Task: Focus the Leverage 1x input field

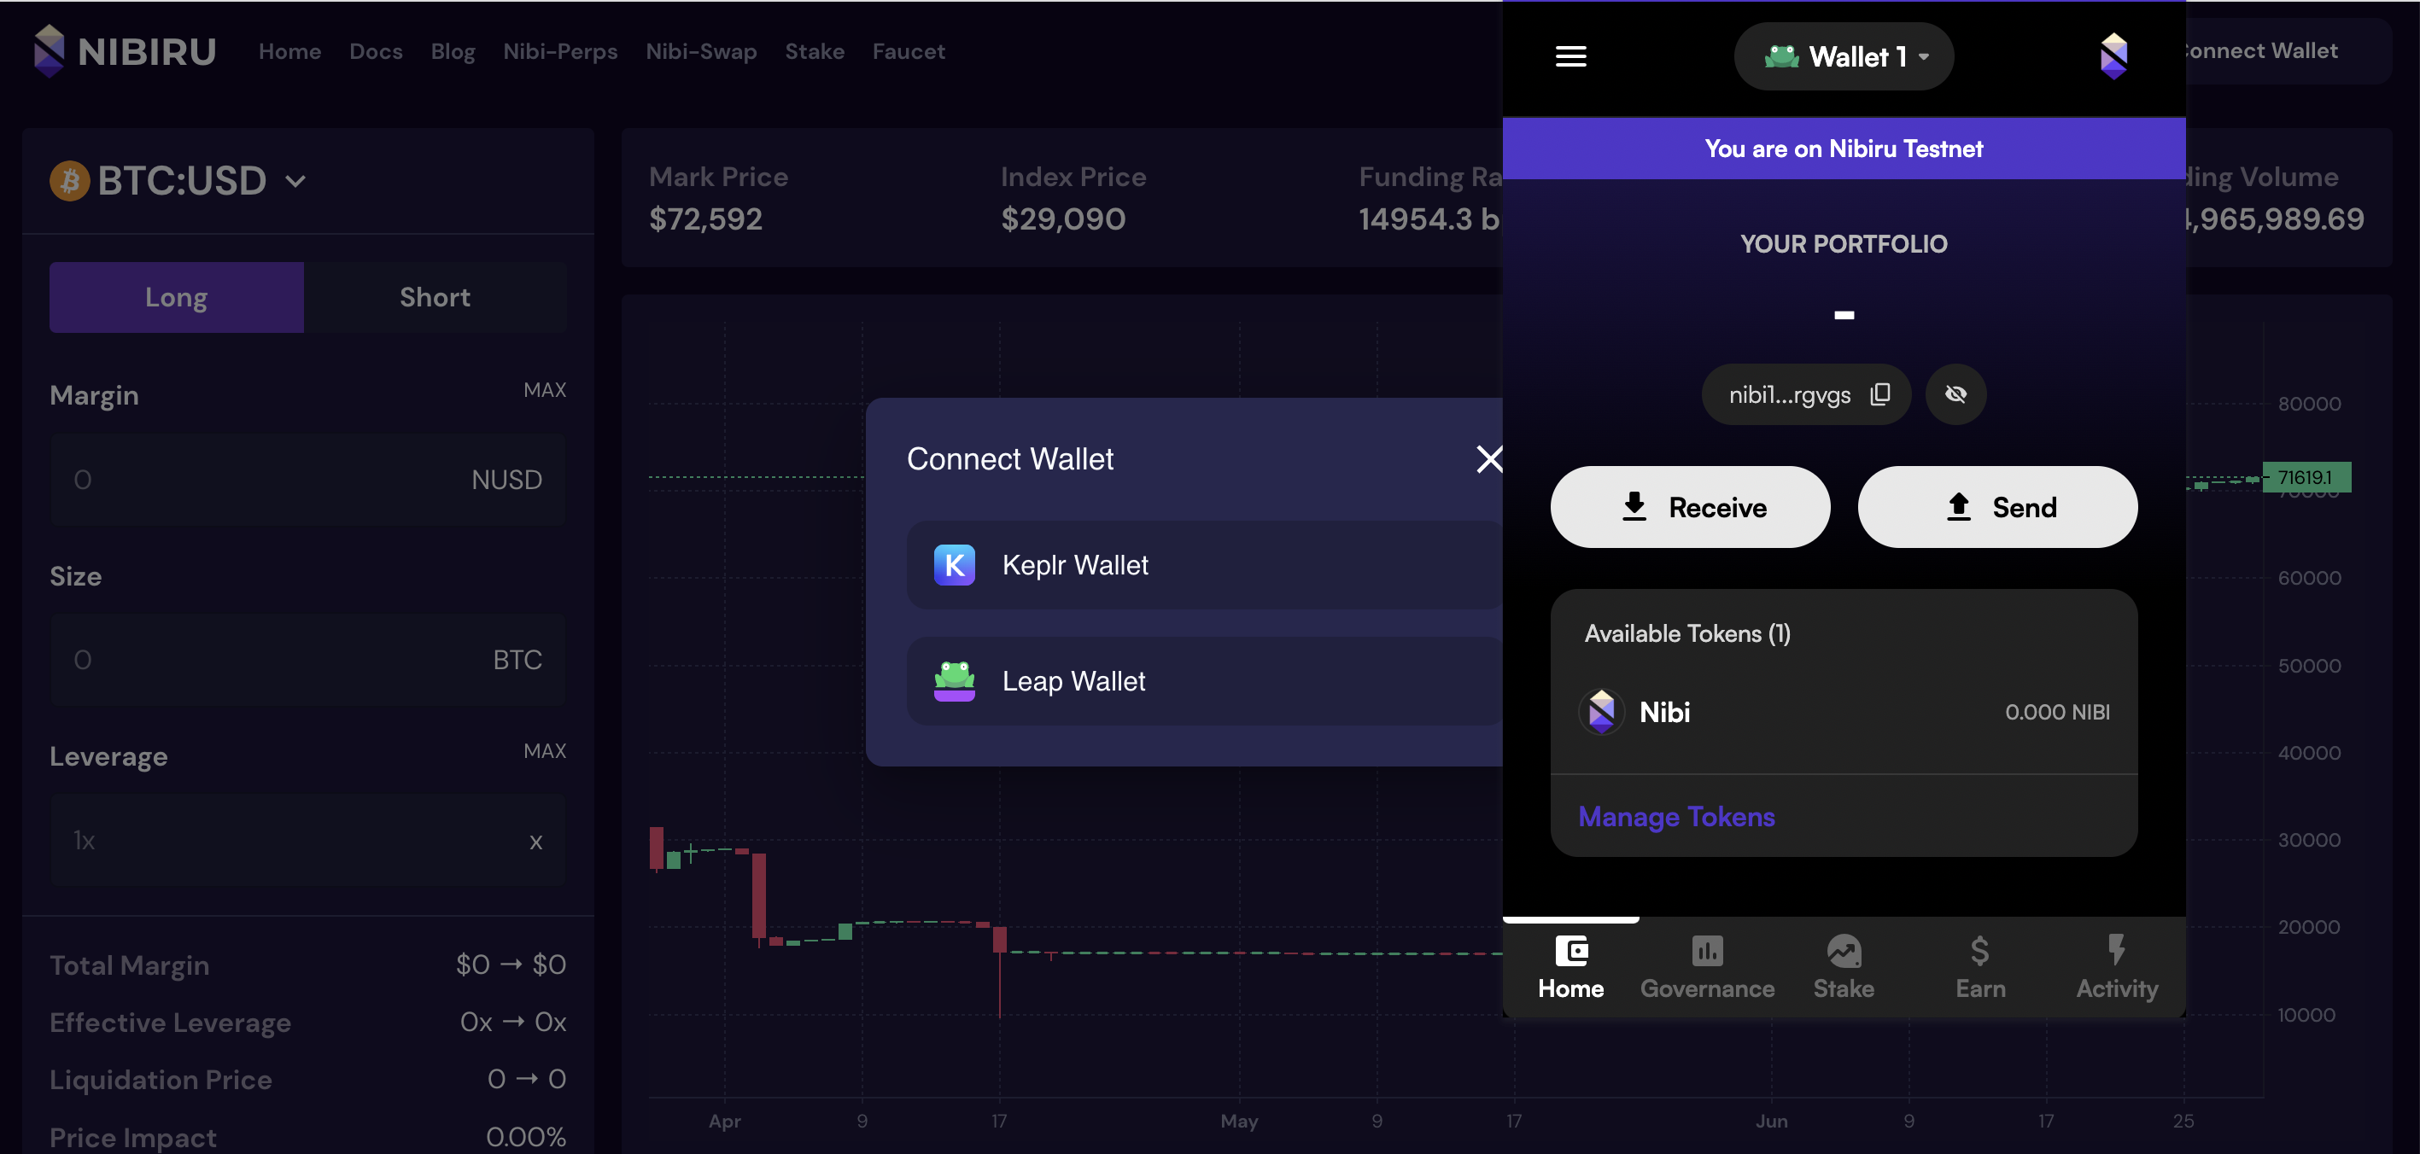Action: (x=308, y=841)
